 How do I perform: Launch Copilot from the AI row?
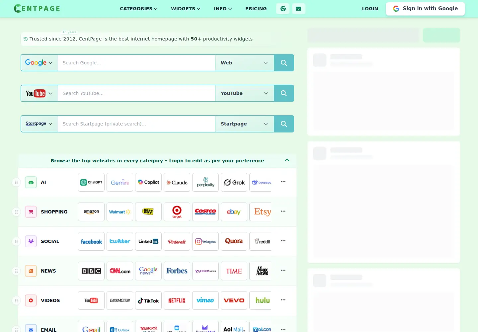pos(148,182)
